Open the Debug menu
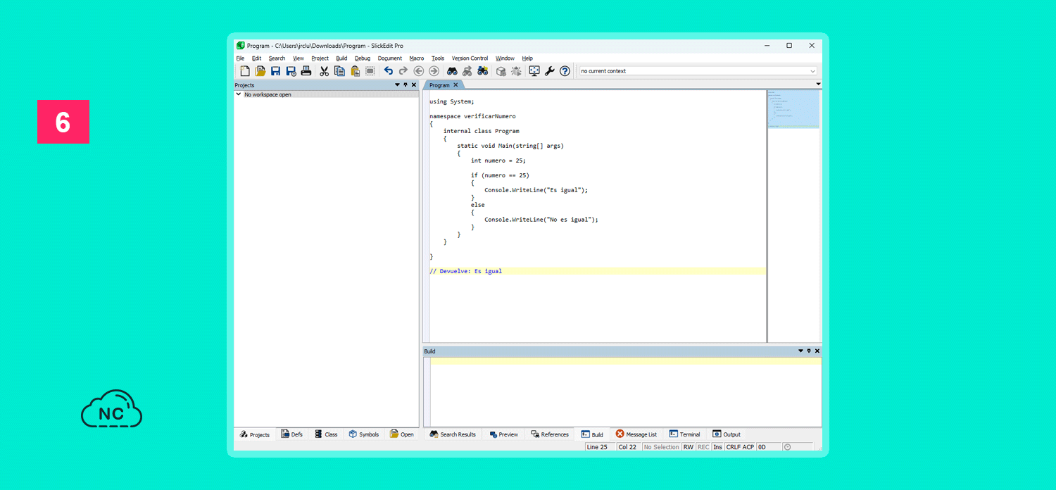 363,58
